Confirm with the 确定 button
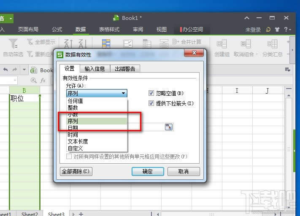The height and width of the screenshot is (216, 300). coord(148,171)
